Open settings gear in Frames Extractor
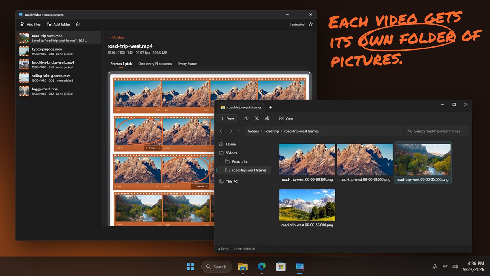 click(x=310, y=24)
